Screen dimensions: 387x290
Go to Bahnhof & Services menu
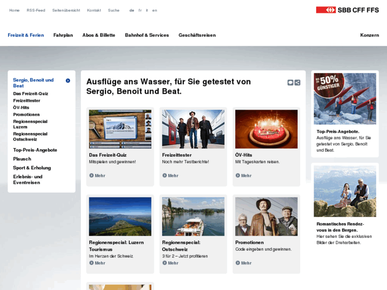pos(147,35)
